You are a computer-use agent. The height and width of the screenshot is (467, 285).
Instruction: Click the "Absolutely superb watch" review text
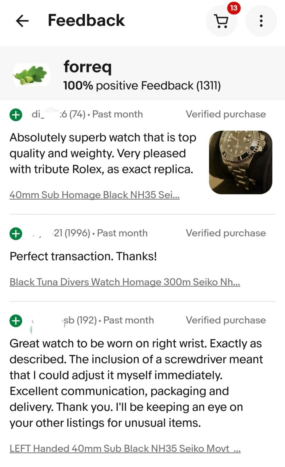103,153
